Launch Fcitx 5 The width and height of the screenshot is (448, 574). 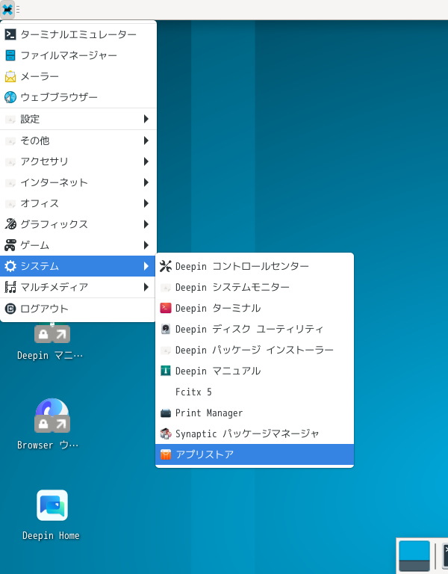[x=255, y=392]
